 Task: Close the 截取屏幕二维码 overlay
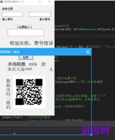88,52
